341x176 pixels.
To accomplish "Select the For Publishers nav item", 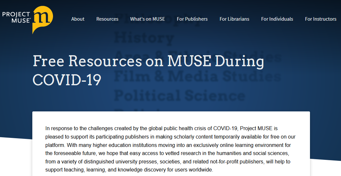I will point(192,19).
